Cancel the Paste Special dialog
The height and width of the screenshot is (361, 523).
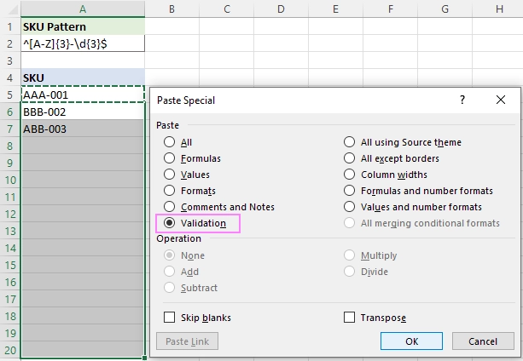[x=483, y=341]
